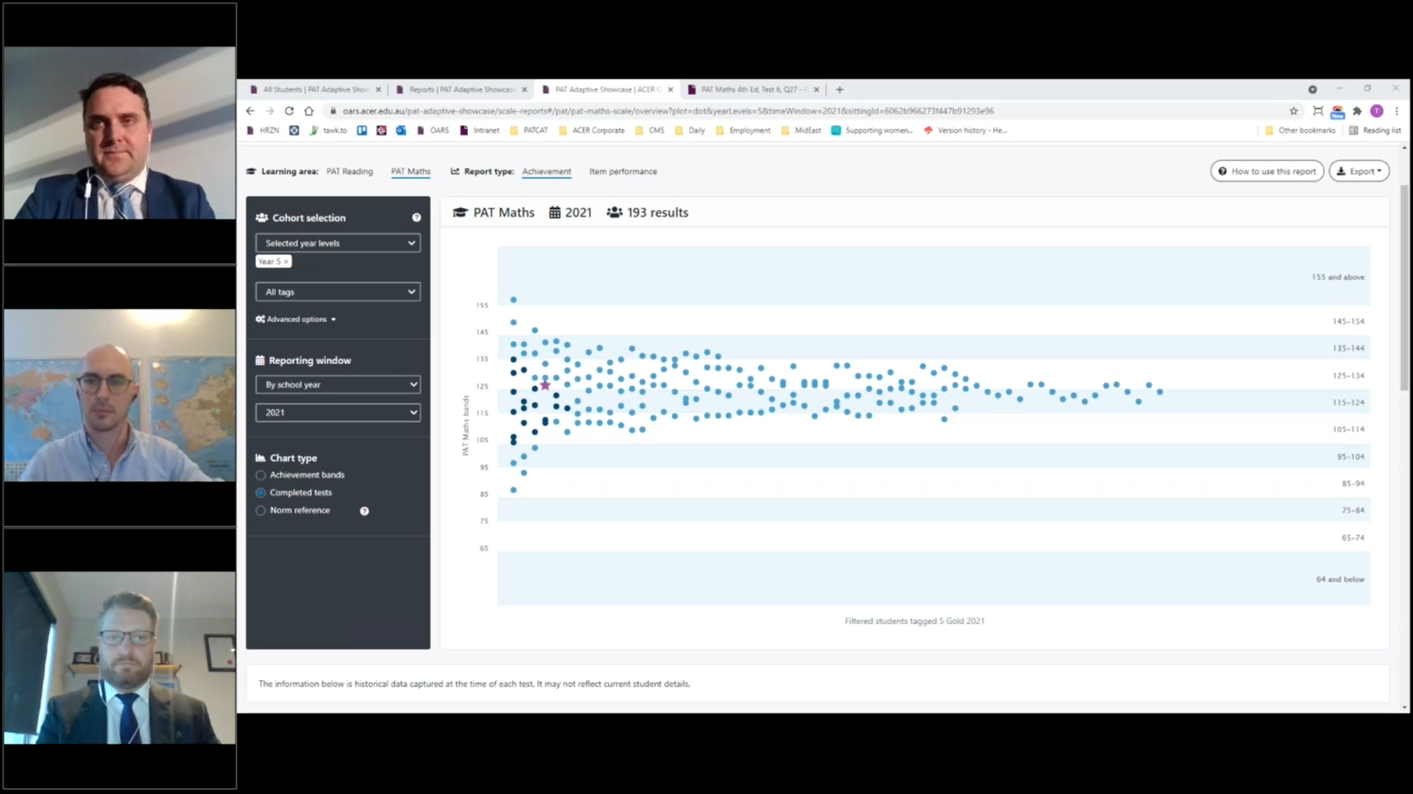The width and height of the screenshot is (1413, 794).
Task: Open the Cohort selection help question mark
Action: click(x=417, y=218)
